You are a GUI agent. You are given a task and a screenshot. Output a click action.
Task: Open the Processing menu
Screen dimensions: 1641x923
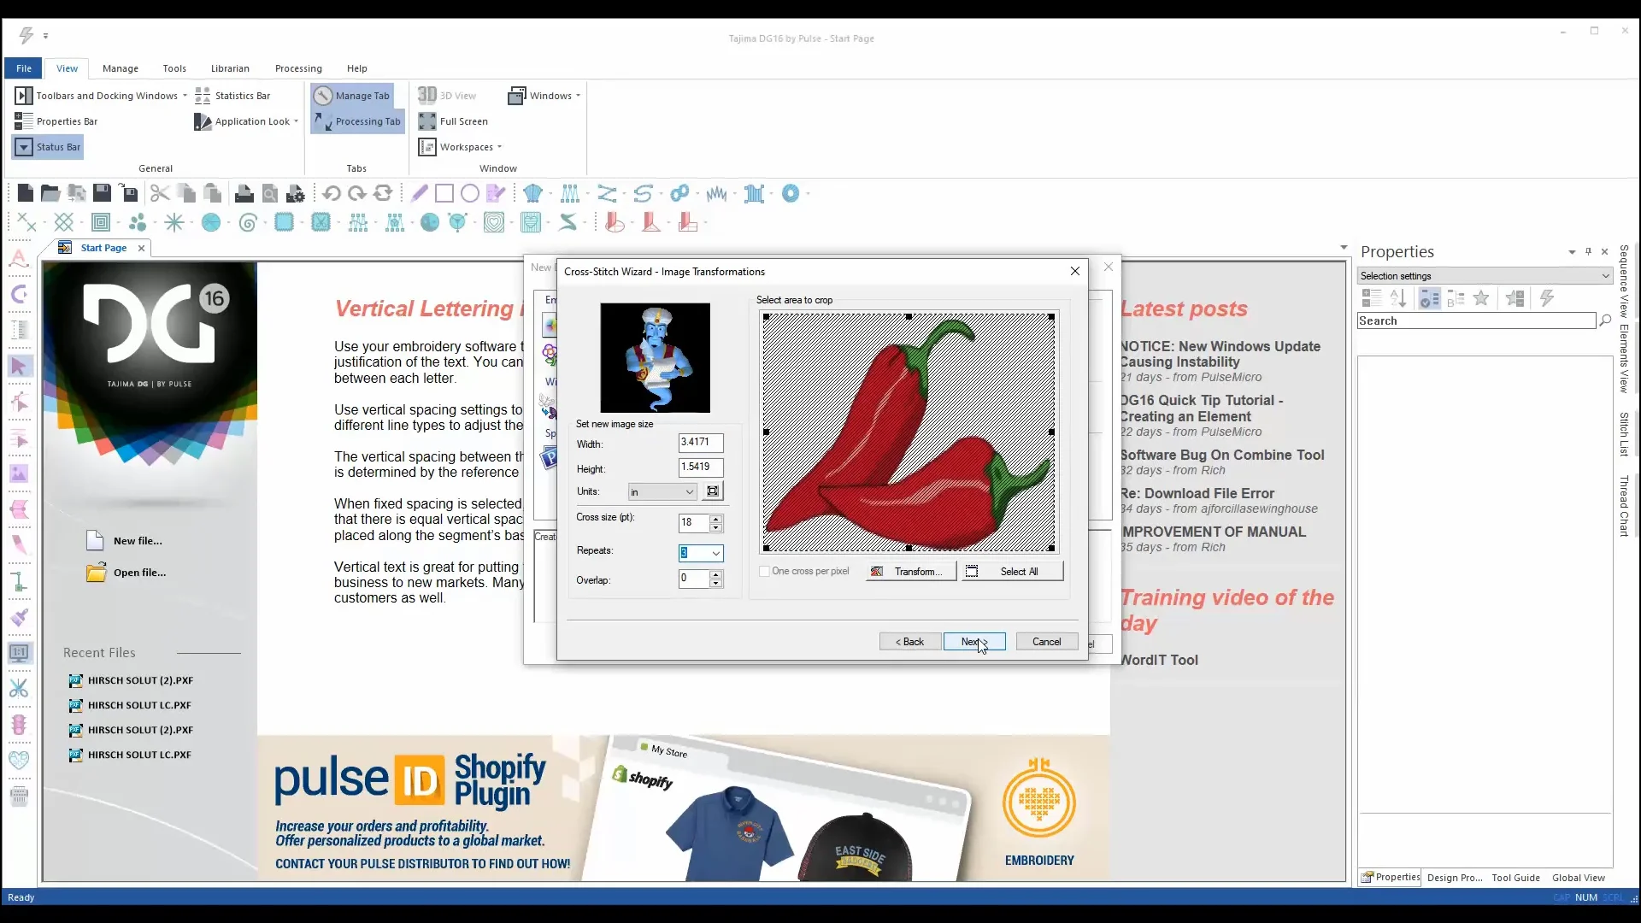(x=298, y=68)
